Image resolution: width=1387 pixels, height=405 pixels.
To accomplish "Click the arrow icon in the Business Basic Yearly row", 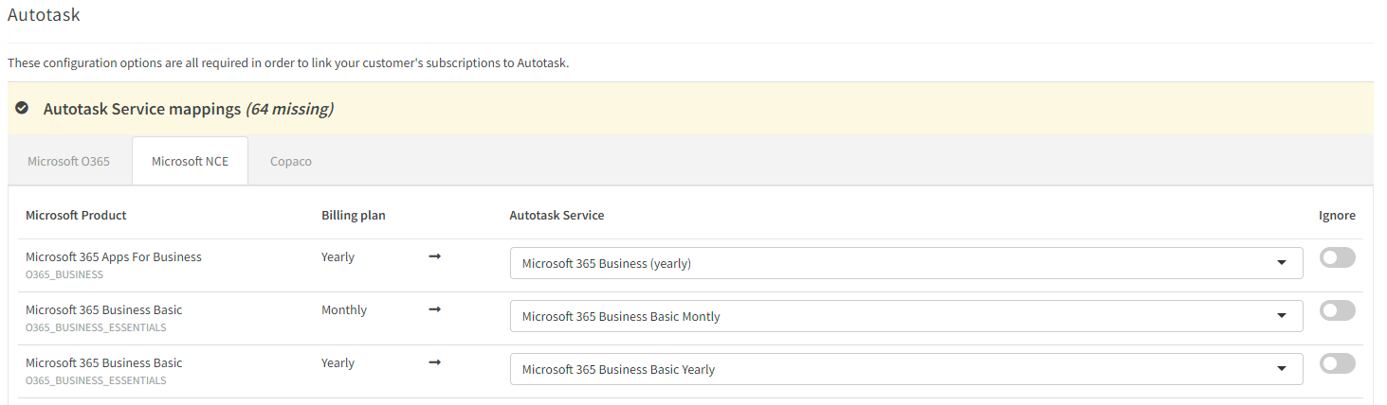I will pyautogui.click(x=435, y=362).
